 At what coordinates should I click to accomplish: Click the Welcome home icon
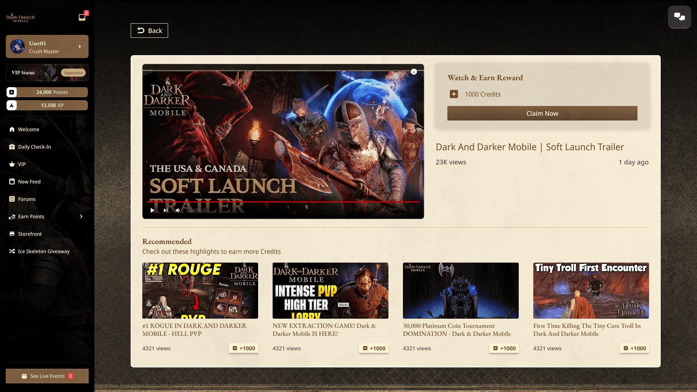(x=12, y=130)
